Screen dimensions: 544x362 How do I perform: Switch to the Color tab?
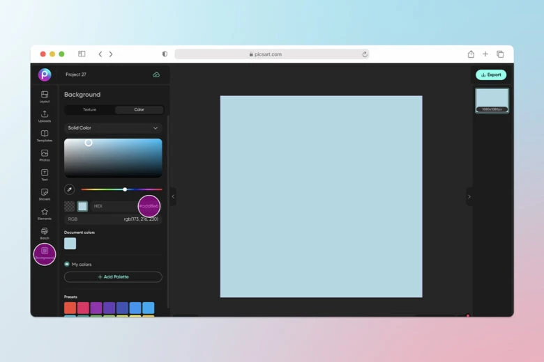[139, 109]
